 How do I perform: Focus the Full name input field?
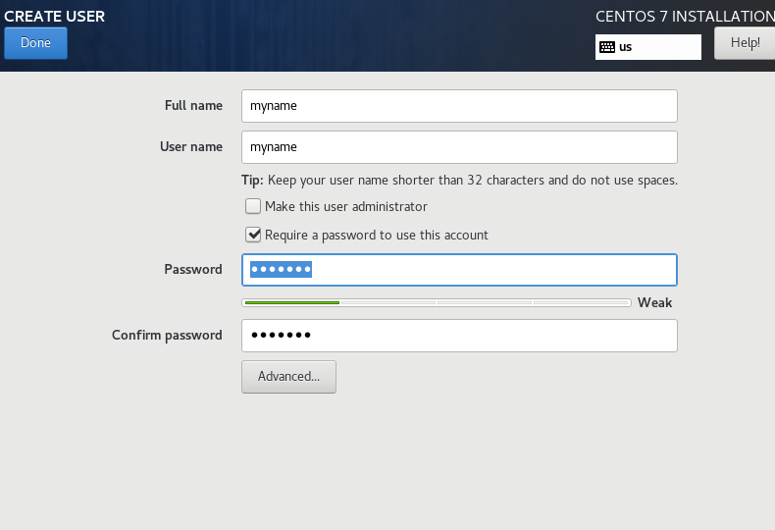(x=459, y=106)
